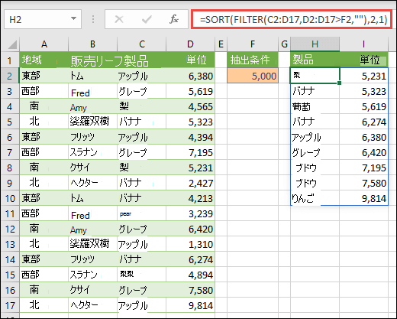Viewport: 397px width, 319px height.
Task: Click the Cancel (X) icon in formula bar
Action: [x=119, y=19]
